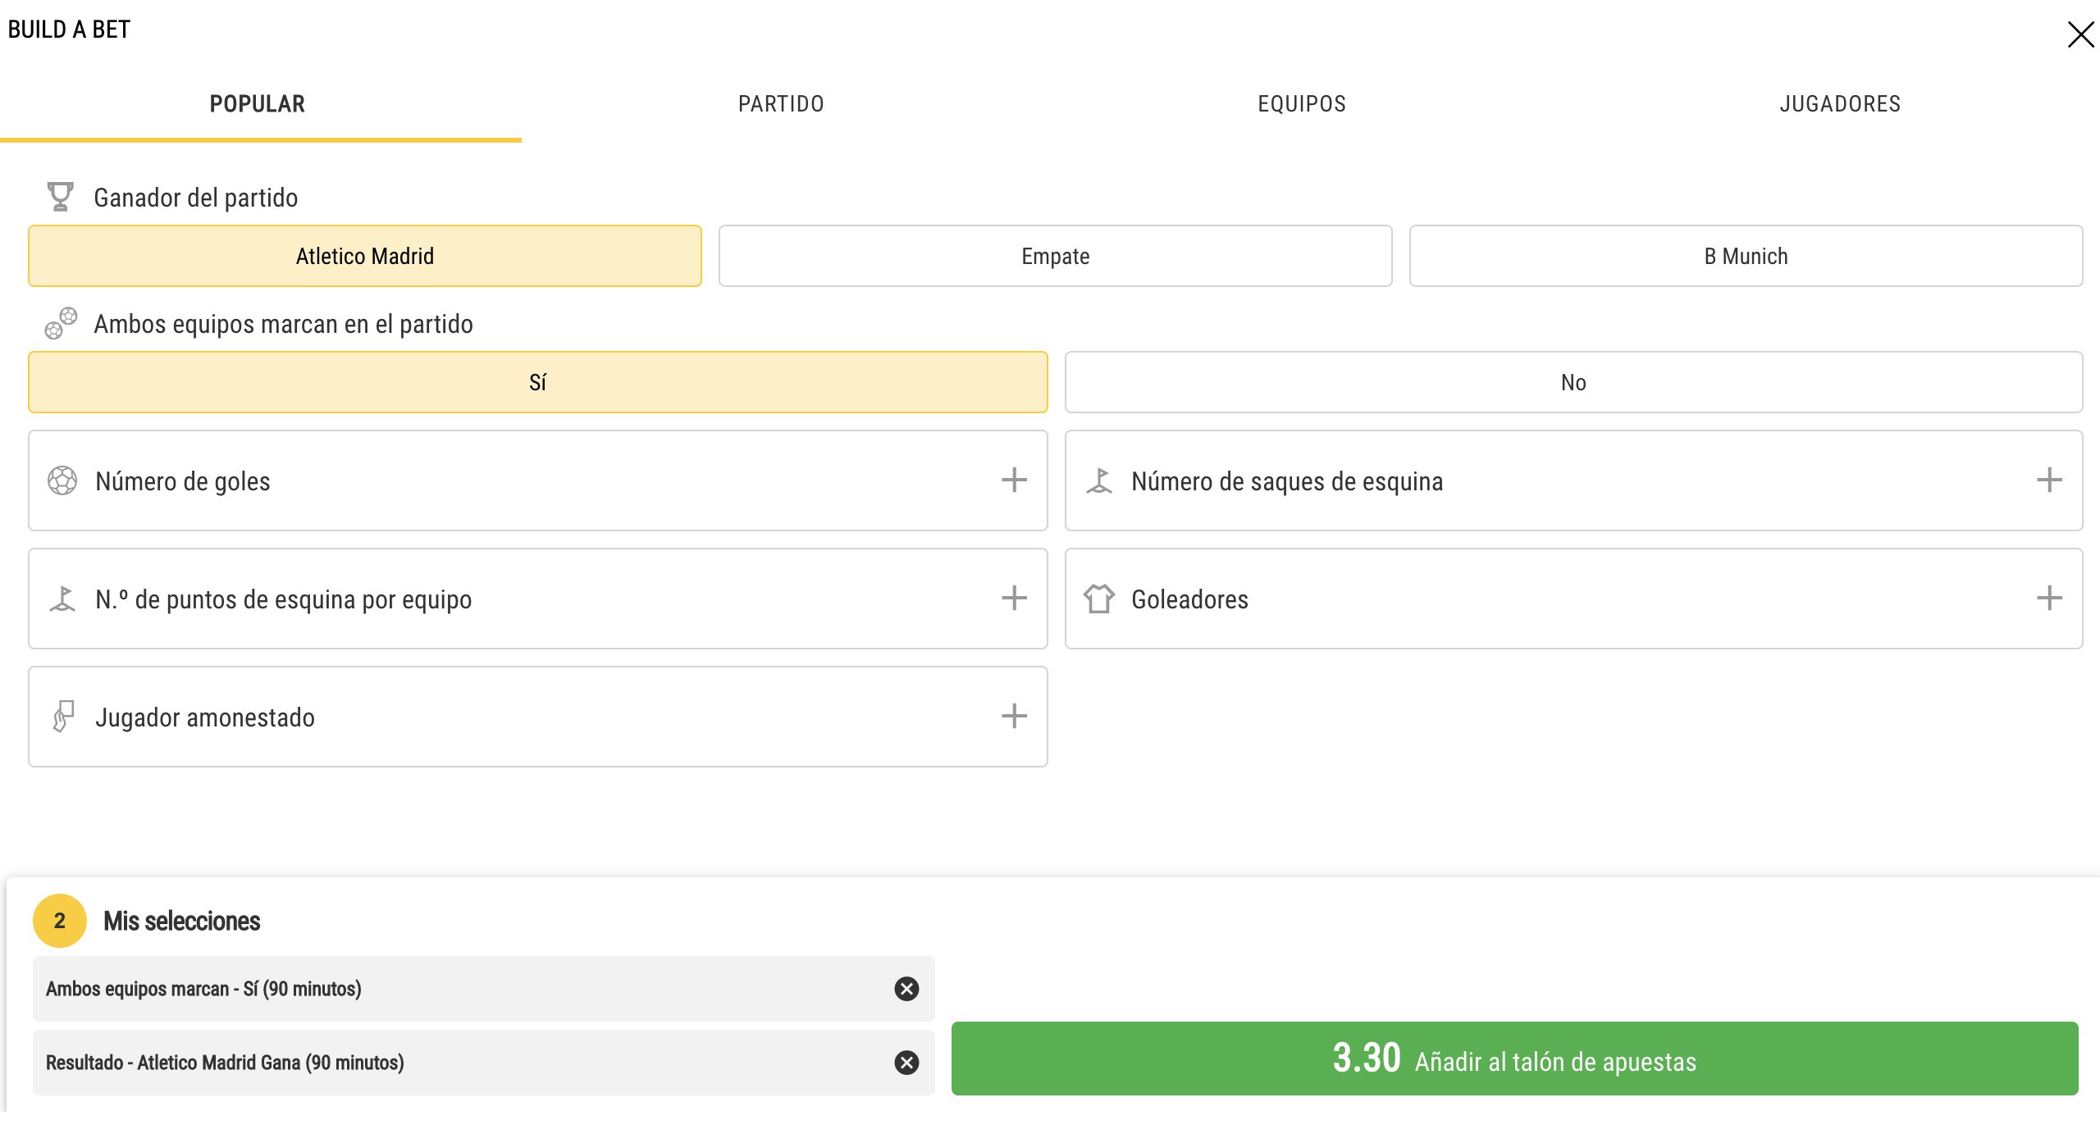Remove the Atletico Madrid Gana selection
Viewport: 2100px width, 1143px height.
[x=906, y=1063]
